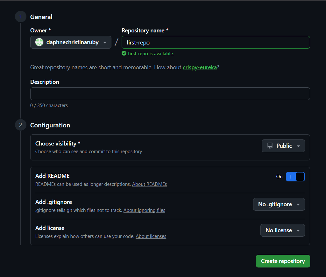Open the Public visibility dropdown
326x277 pixels.
tap(283, 146)
